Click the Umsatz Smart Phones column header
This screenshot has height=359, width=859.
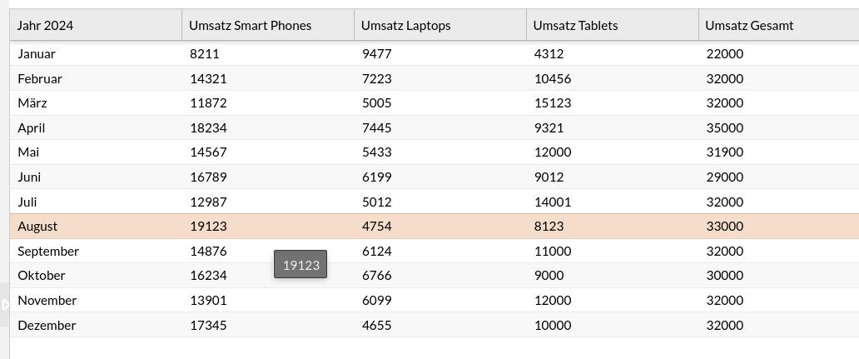(x=250, y=25)
